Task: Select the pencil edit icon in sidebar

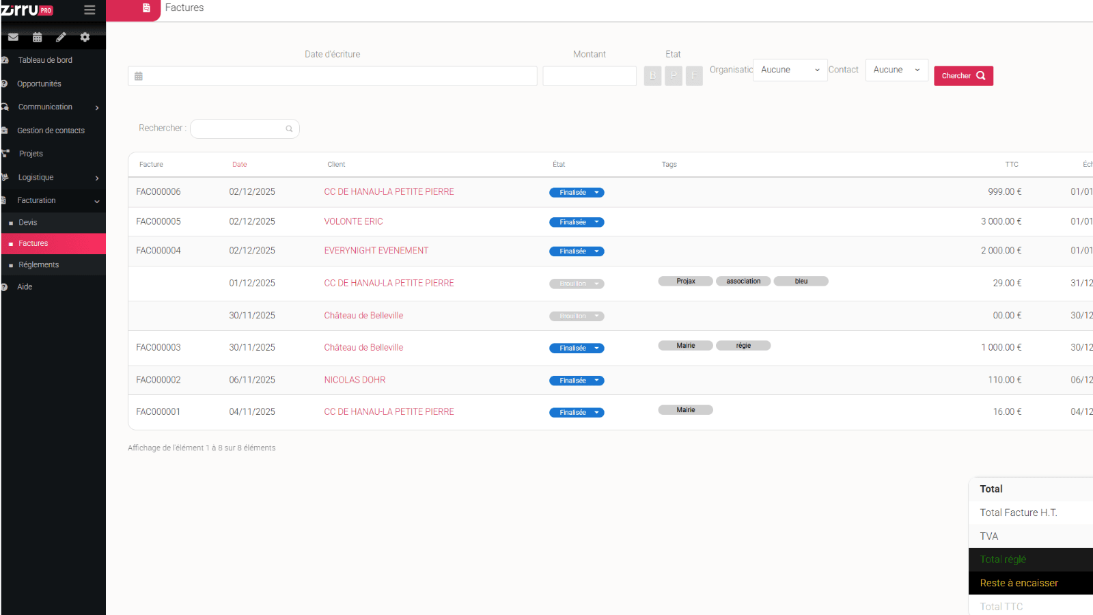Action: (61, 37)
